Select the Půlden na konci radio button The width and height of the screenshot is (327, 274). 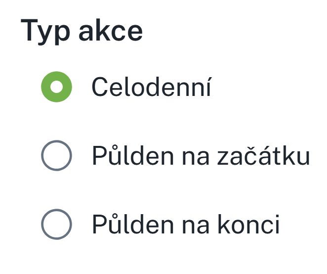click(57, 225)
